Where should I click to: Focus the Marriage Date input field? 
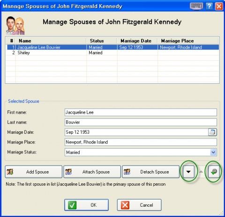tap(136, 132)
